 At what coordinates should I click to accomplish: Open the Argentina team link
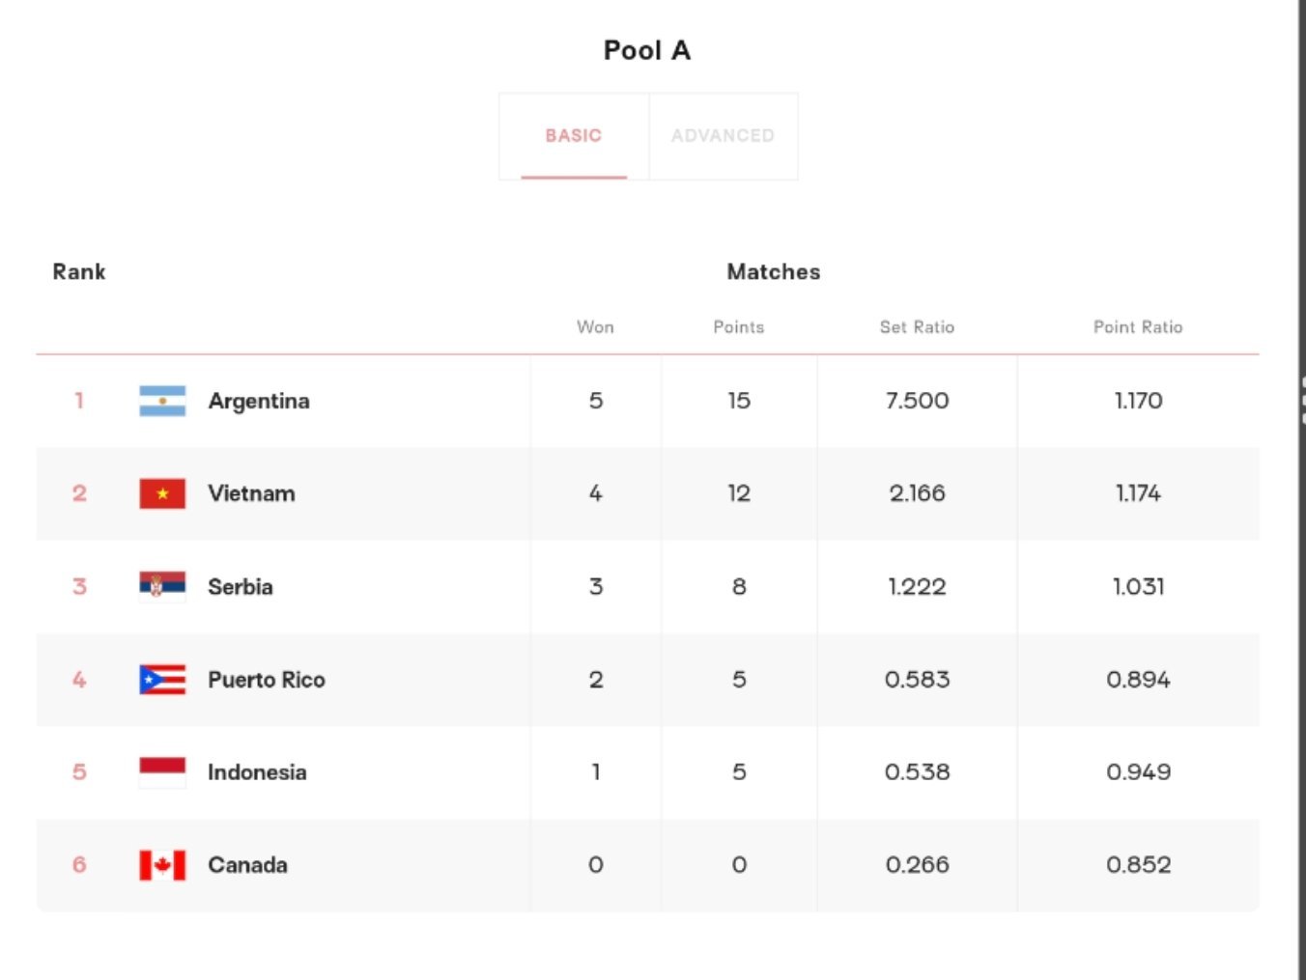[259, 401]
